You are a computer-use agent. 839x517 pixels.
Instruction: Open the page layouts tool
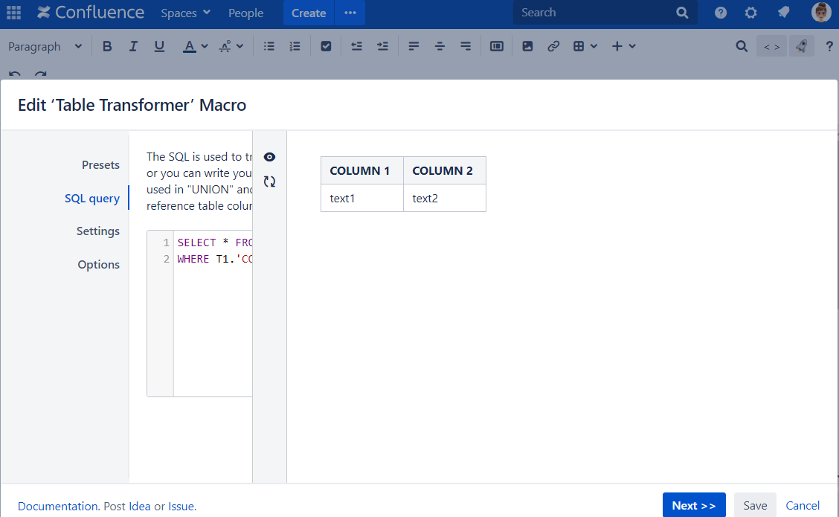pos(496,45)
